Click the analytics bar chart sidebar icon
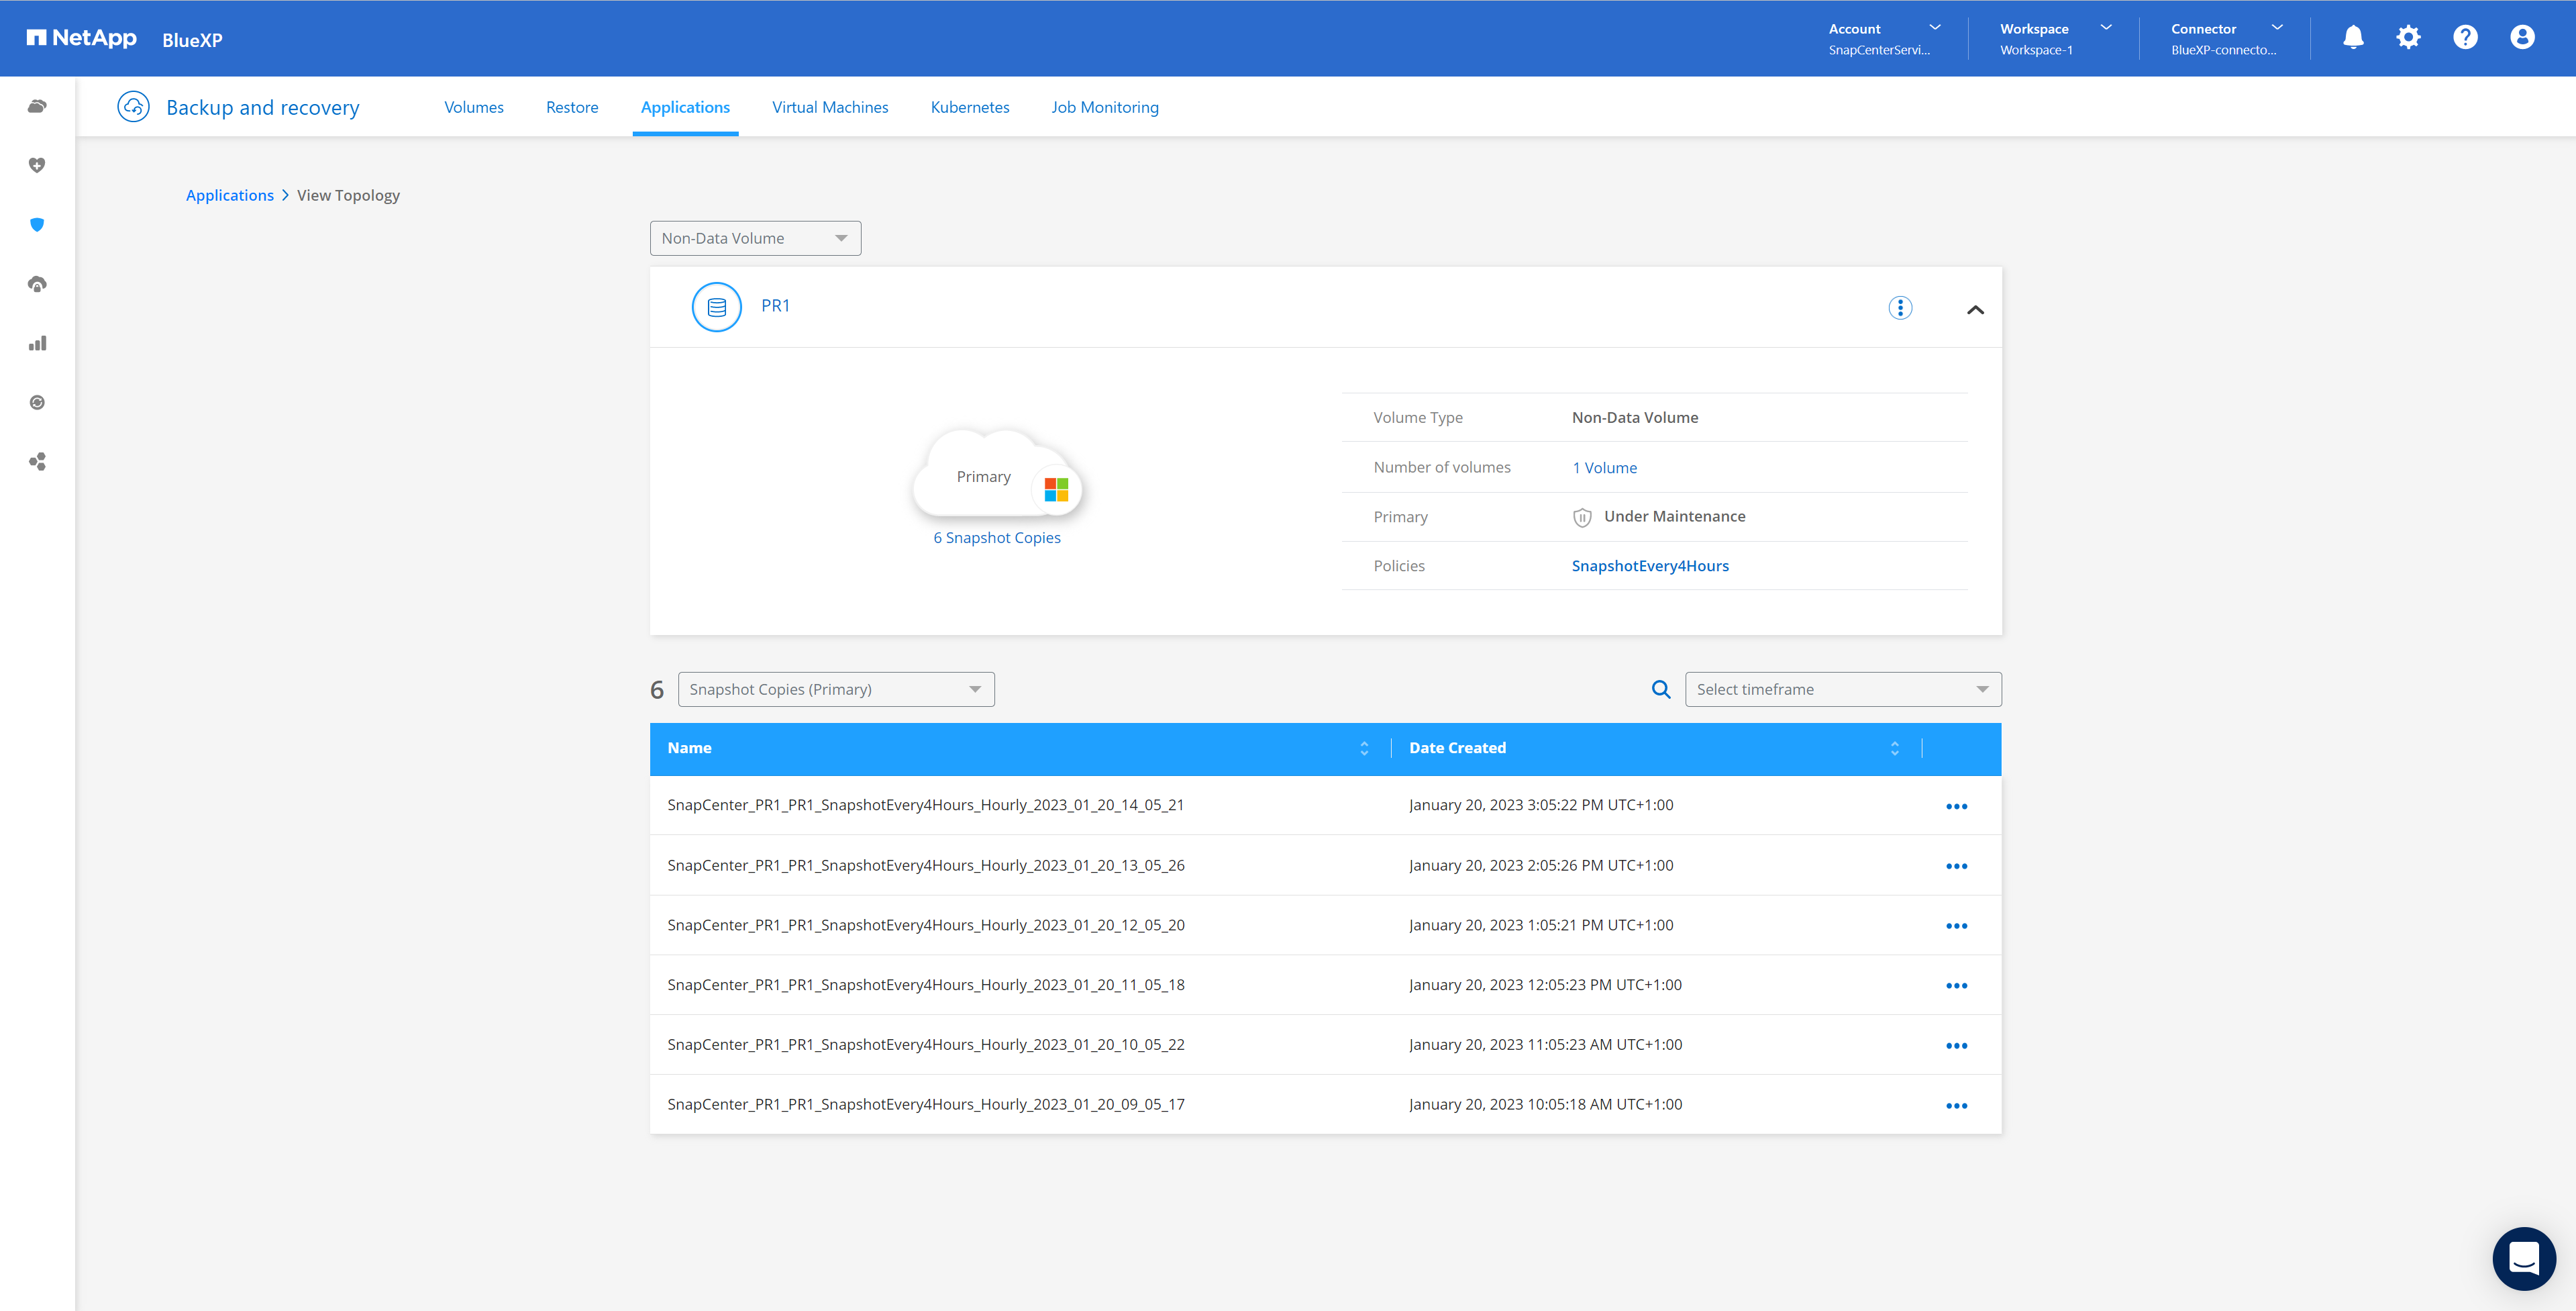 pyautogui.click(x=37, y=343)
